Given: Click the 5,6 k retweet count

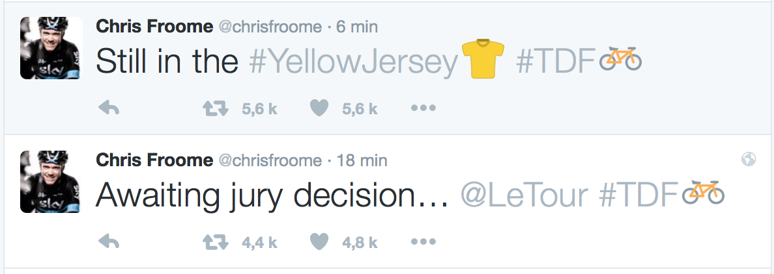Looking at the screenshot, I should tap(260, 108).
